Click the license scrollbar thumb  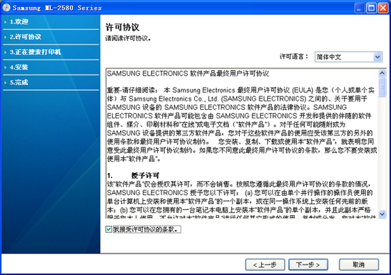[x=382, y=87]
